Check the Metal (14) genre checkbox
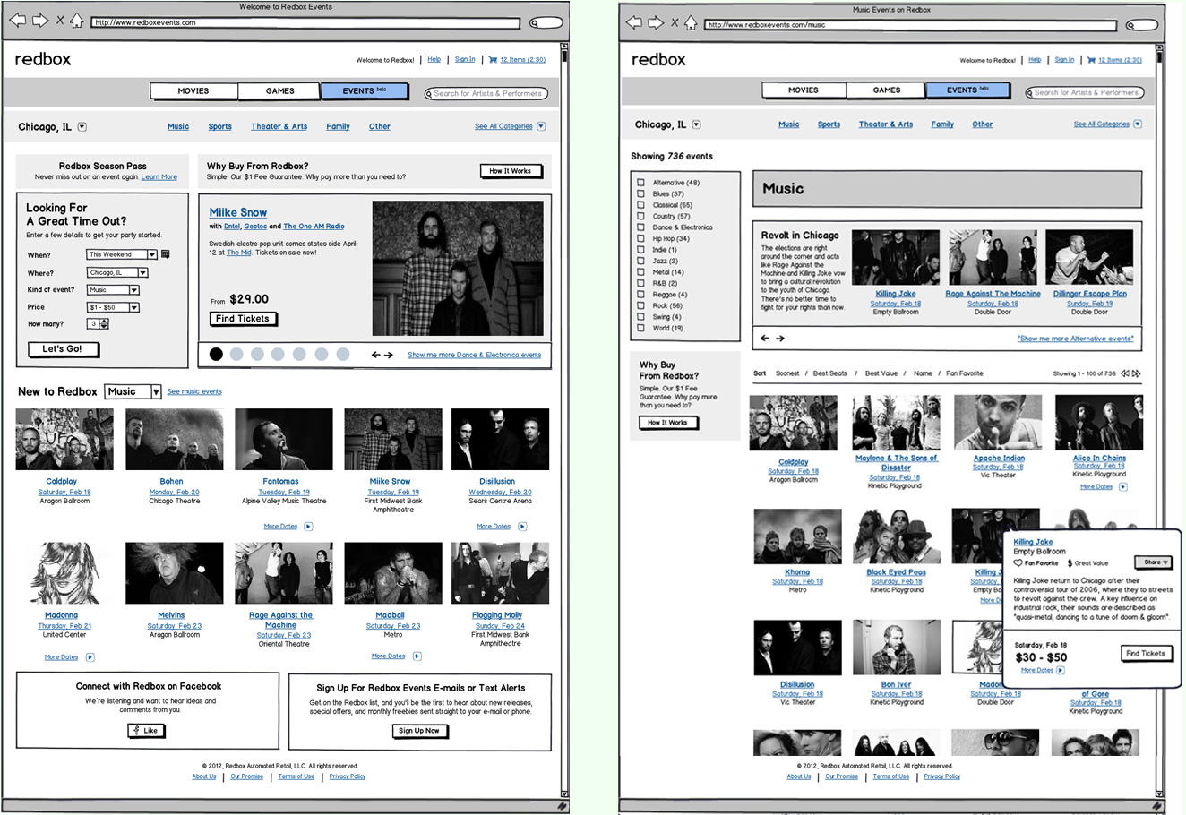 [x=640, y=272]
